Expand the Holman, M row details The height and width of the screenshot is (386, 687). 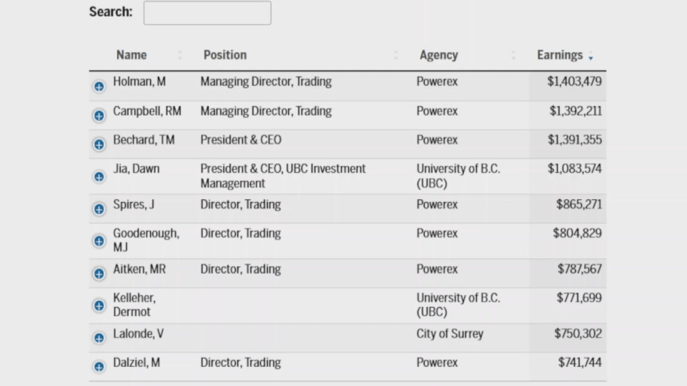coord(99,86)
